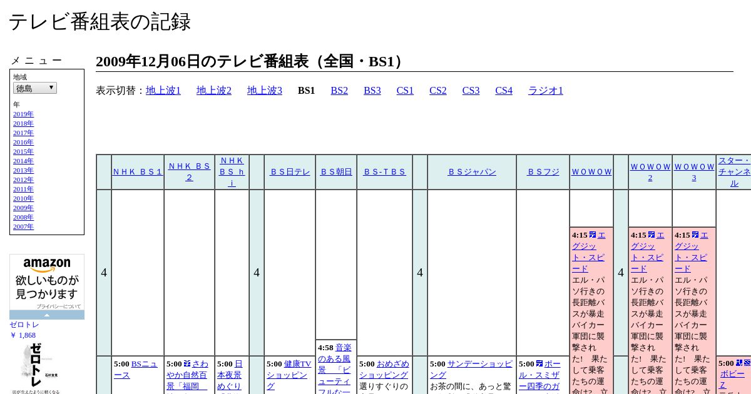Open the 2007年 archive link
Viewport: 751px width, 394px height.
coord(23,227)
